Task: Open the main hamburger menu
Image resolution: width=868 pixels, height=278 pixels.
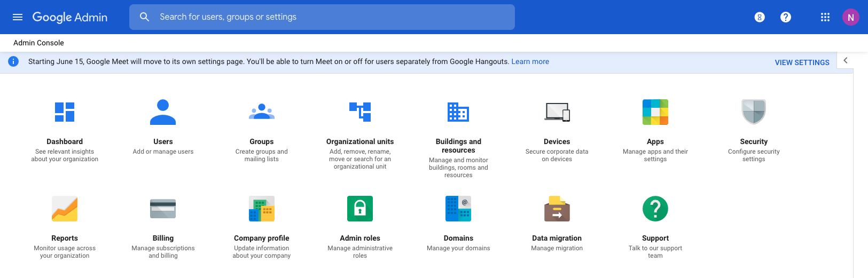Action: (18, 17)
